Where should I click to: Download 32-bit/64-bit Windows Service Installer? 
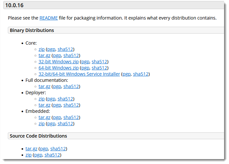pyautogui.click(x=79, y=74)
